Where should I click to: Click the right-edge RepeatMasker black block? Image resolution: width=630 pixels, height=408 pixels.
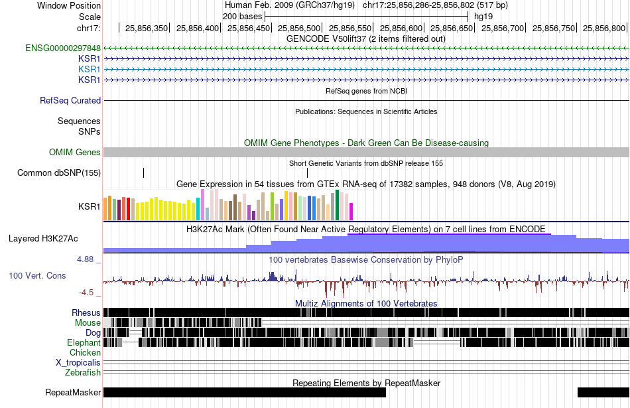603,392
